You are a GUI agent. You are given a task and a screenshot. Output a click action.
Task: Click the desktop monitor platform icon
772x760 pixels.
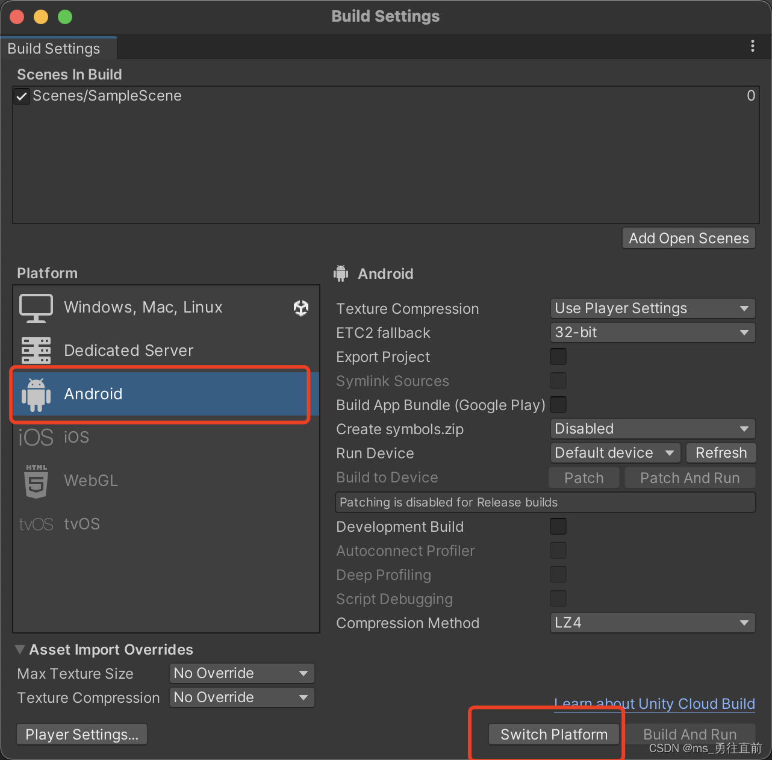point(36,308)
